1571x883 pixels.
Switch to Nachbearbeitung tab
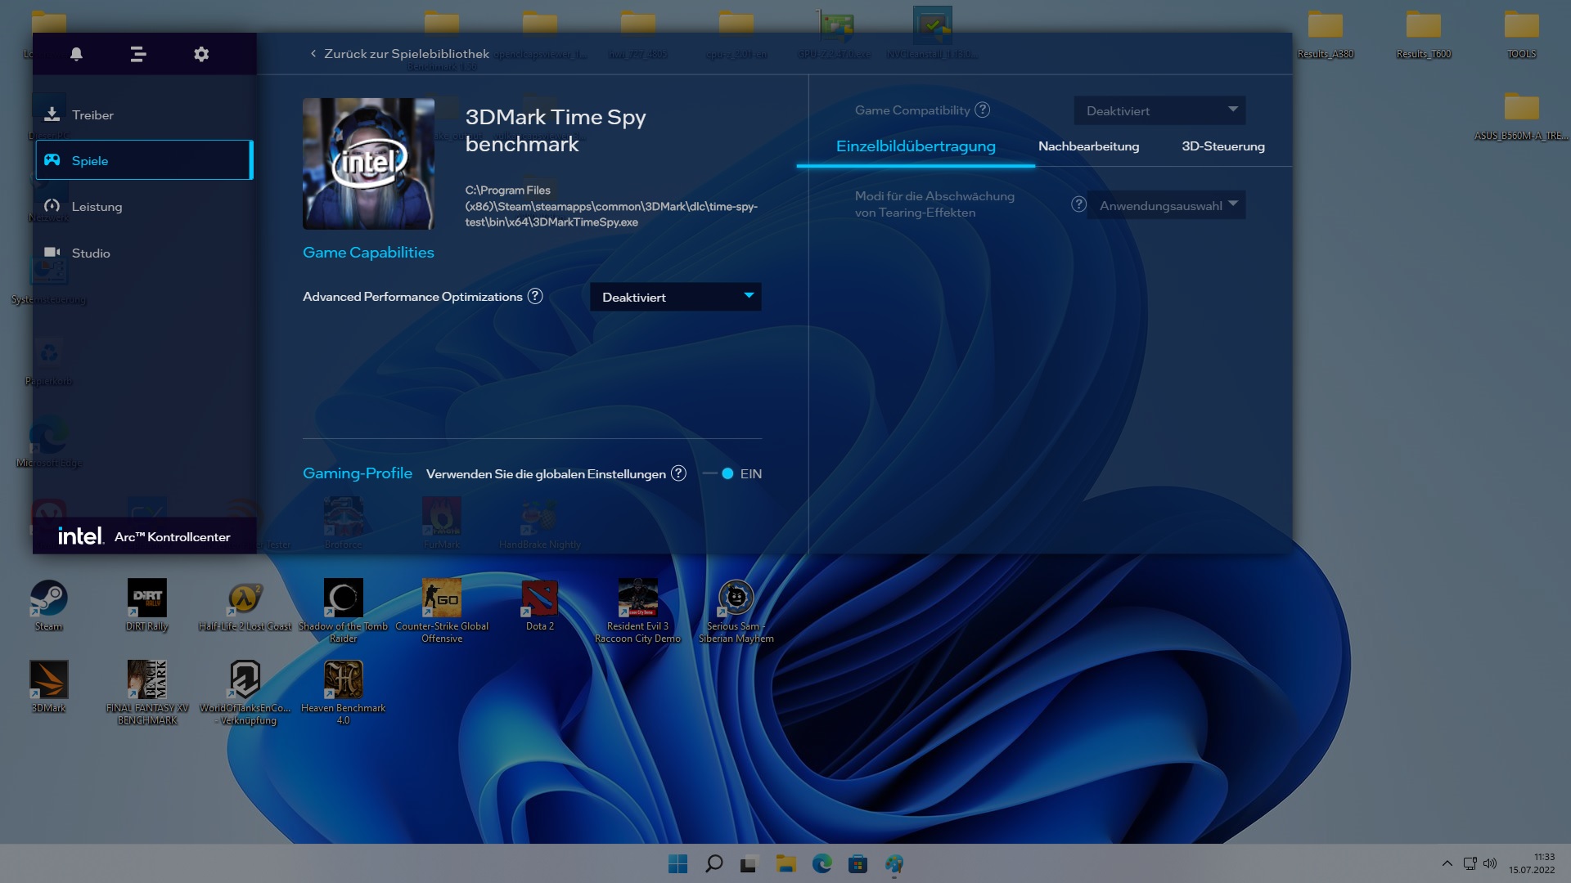tap(1088, 146)
